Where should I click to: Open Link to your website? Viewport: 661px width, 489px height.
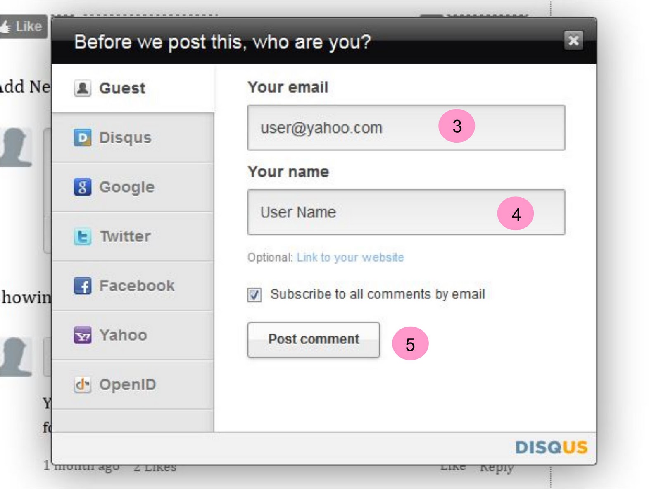click(350, 257)
